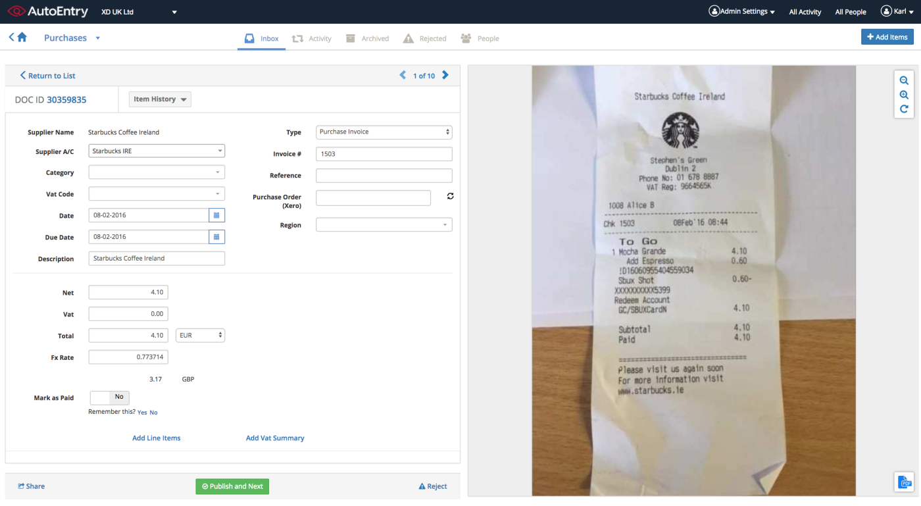The width and height of the screenshot is (921, 506).
Task: Click the Total amount field
Action: 128,336
